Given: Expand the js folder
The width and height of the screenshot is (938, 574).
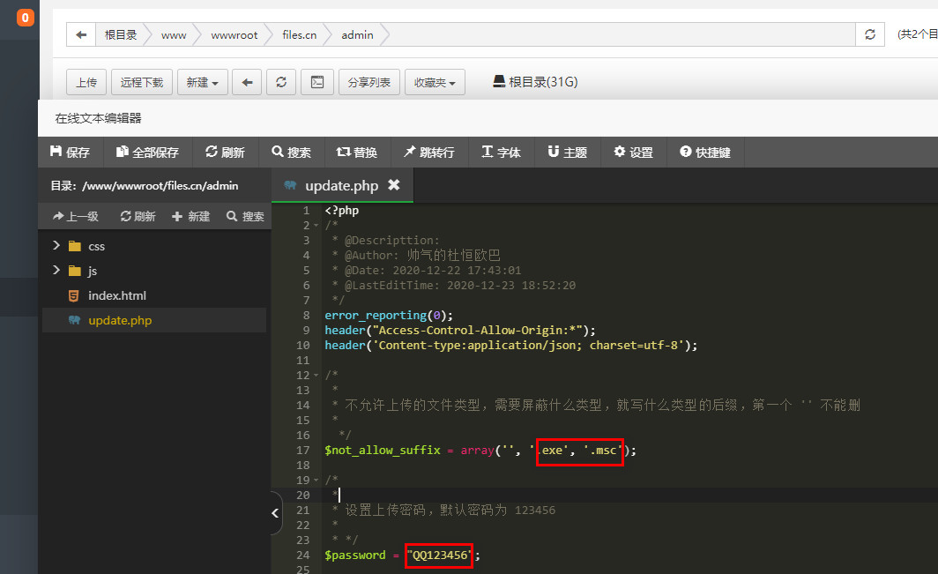Looking at the screenshot, I should click(x=56, y=270).
